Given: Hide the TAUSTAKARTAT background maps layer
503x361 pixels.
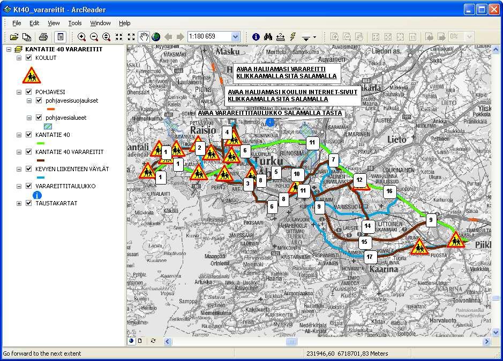Looking at the screenshot, I should 29,203.
